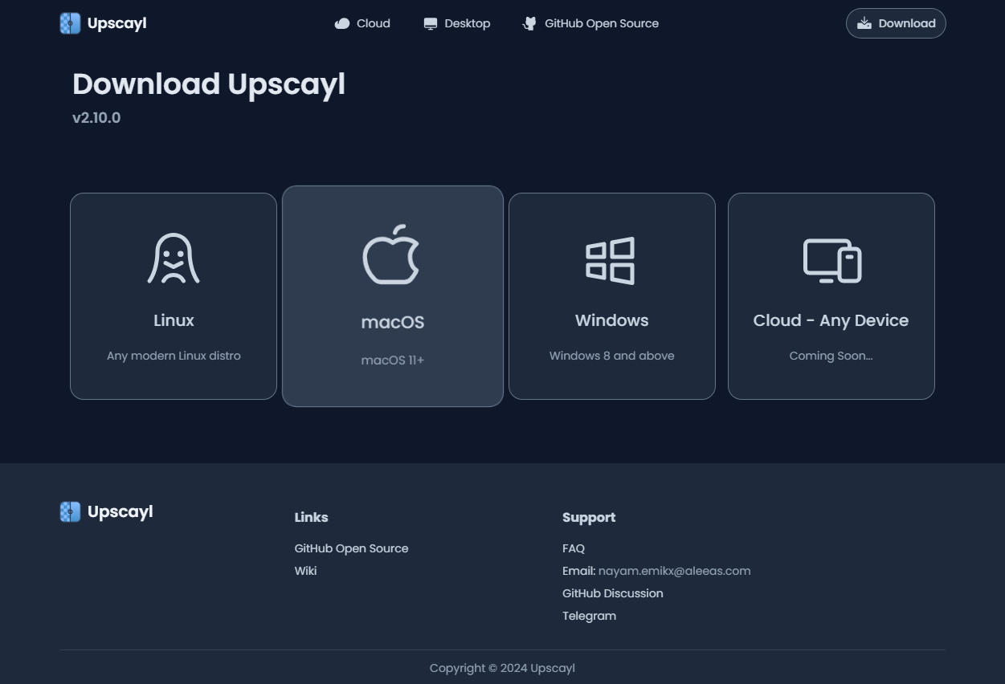Click 'Windows 8 and above' text
The width and height of the screenshot is (1005, 684).
(612, 356)
